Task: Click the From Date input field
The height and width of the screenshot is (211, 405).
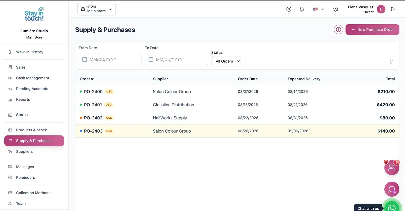Action: point(110,59)
